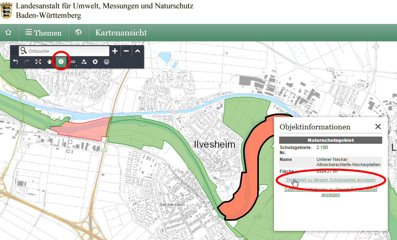Open the Steckbrief zu diesem Schutzgebiet link
The height and width of the screenshot is (240, 397).
click(331, 180)
